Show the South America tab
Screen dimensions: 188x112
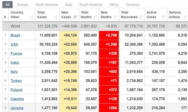pos(91,5)
